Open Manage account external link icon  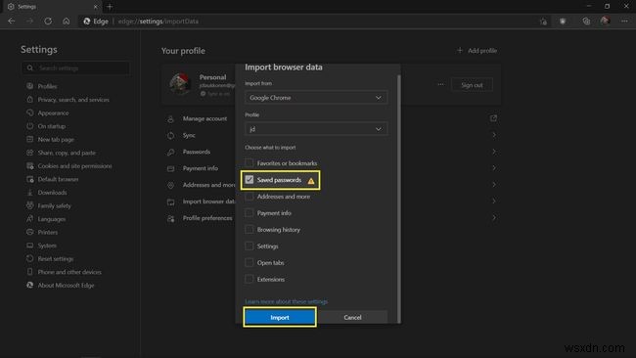tap(493, 118)
